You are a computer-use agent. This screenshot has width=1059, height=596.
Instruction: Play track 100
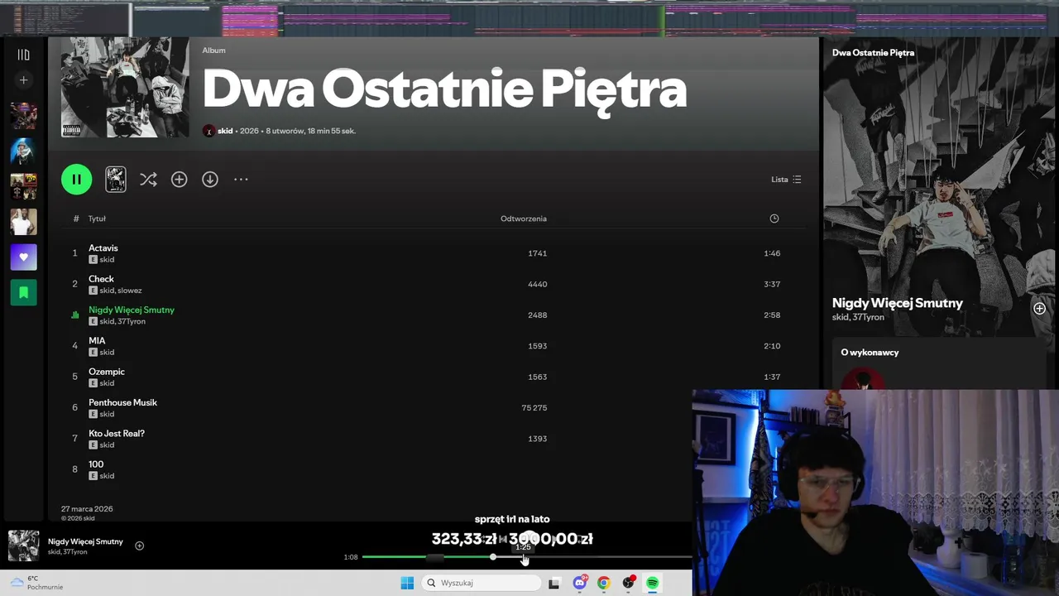pos(96,464)
